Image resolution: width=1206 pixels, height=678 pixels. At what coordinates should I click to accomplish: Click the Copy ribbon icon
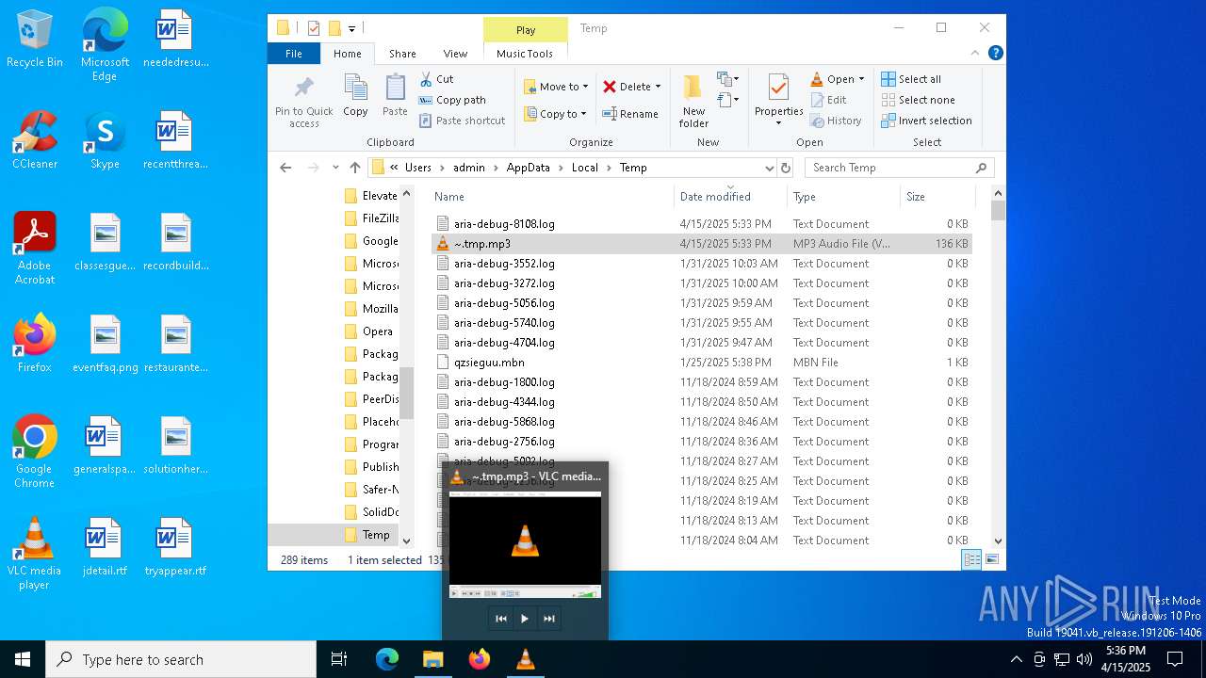tap(355, 96)
